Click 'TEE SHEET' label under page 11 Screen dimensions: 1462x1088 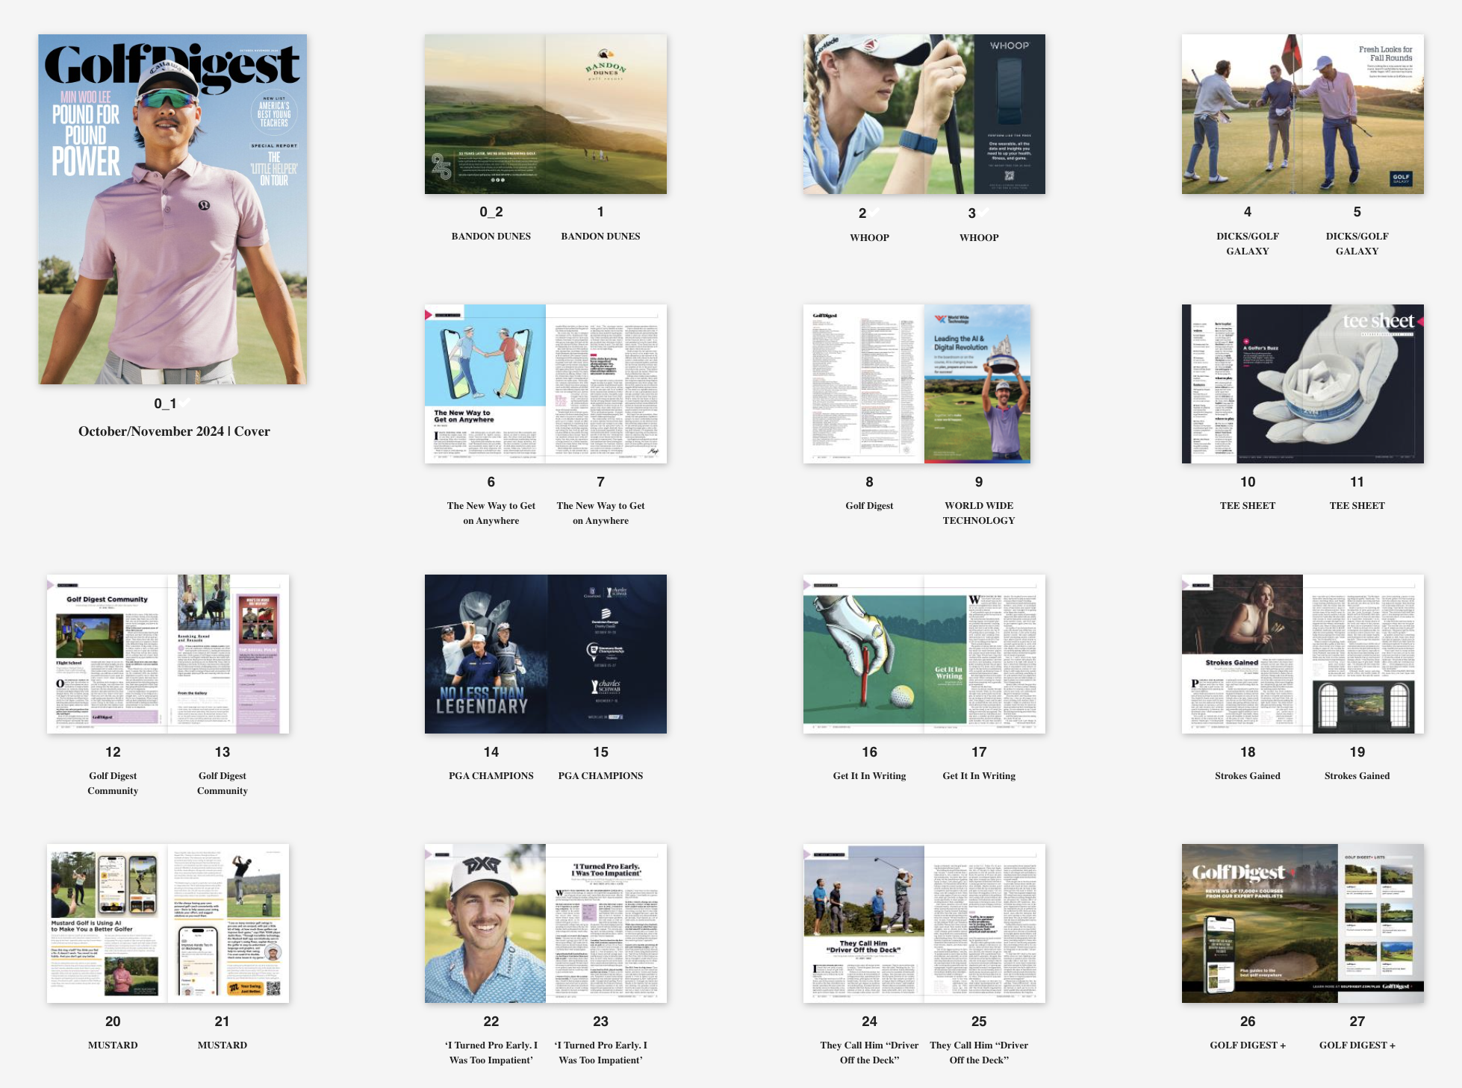click(1357, 505)
